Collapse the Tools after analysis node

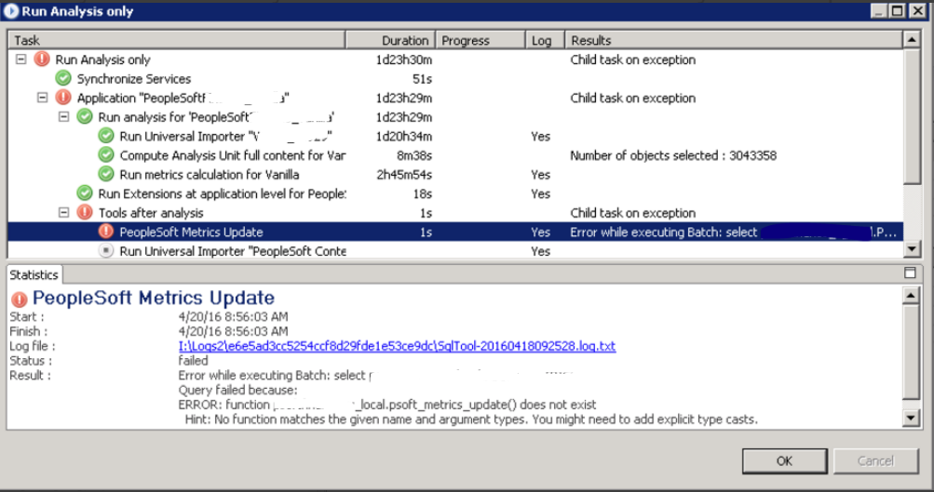[63, 212]
